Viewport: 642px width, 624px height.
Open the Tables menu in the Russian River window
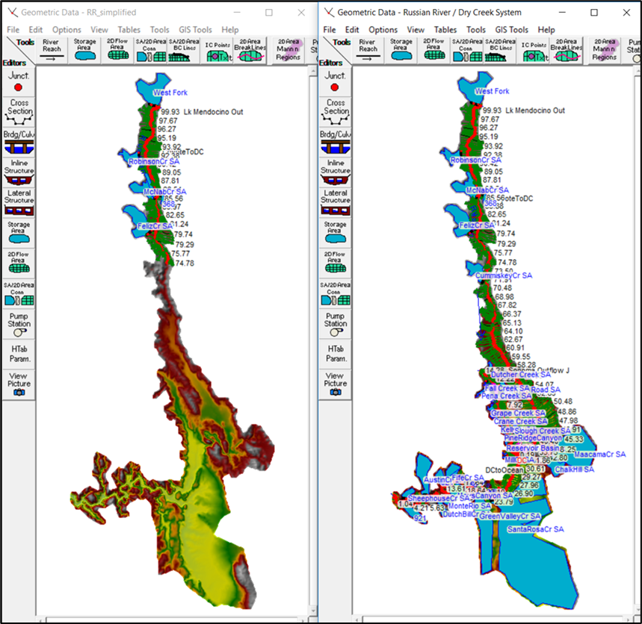[445, 30]
